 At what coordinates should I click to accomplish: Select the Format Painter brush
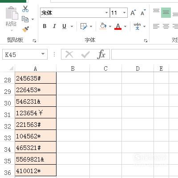[x=25, y=29]
